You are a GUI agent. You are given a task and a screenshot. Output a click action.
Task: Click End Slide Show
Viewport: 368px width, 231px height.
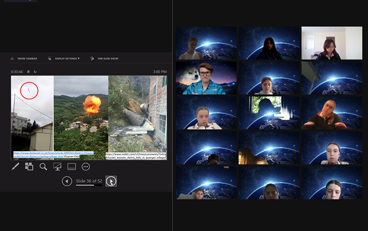pyautogui.click(x=108, y=59)
